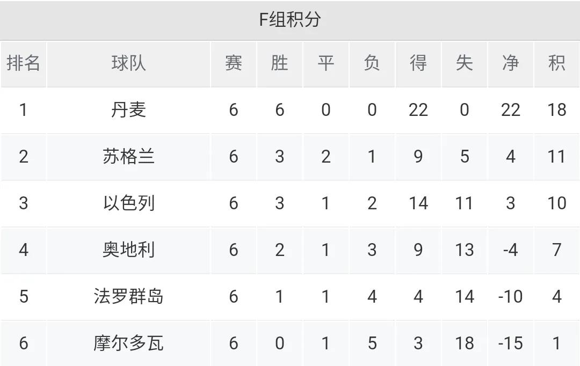
Task: Click the 胜 column header
Action: point(280,63)
